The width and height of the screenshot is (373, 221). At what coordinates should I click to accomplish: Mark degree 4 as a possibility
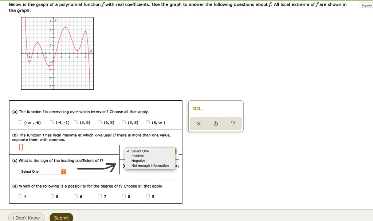tap(20, 196)
